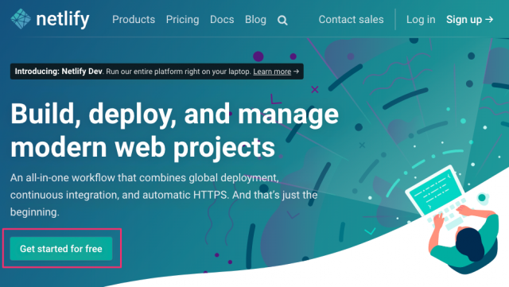Click Get started for free button
The height and width of the screenshot is (287, 509).
[61, 249]
